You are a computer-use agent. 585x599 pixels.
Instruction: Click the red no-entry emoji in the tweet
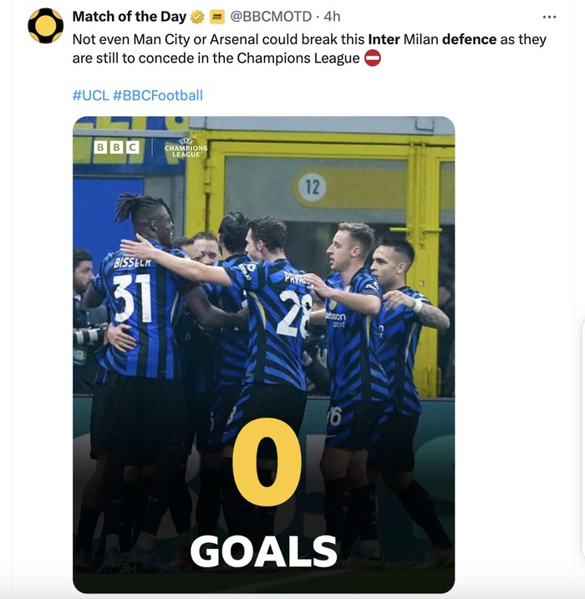[x=372, y=58]
